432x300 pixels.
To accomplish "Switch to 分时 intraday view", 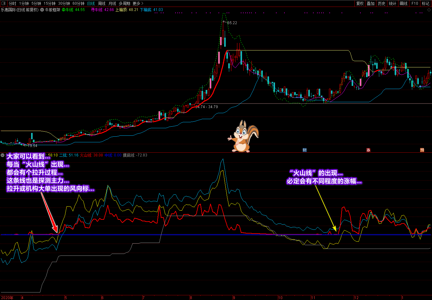I will tap(12, 3).
